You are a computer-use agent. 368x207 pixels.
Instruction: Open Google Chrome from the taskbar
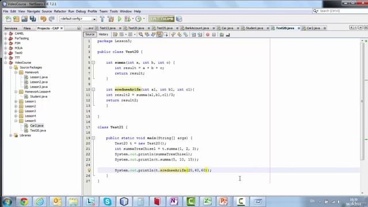[24, 201]
